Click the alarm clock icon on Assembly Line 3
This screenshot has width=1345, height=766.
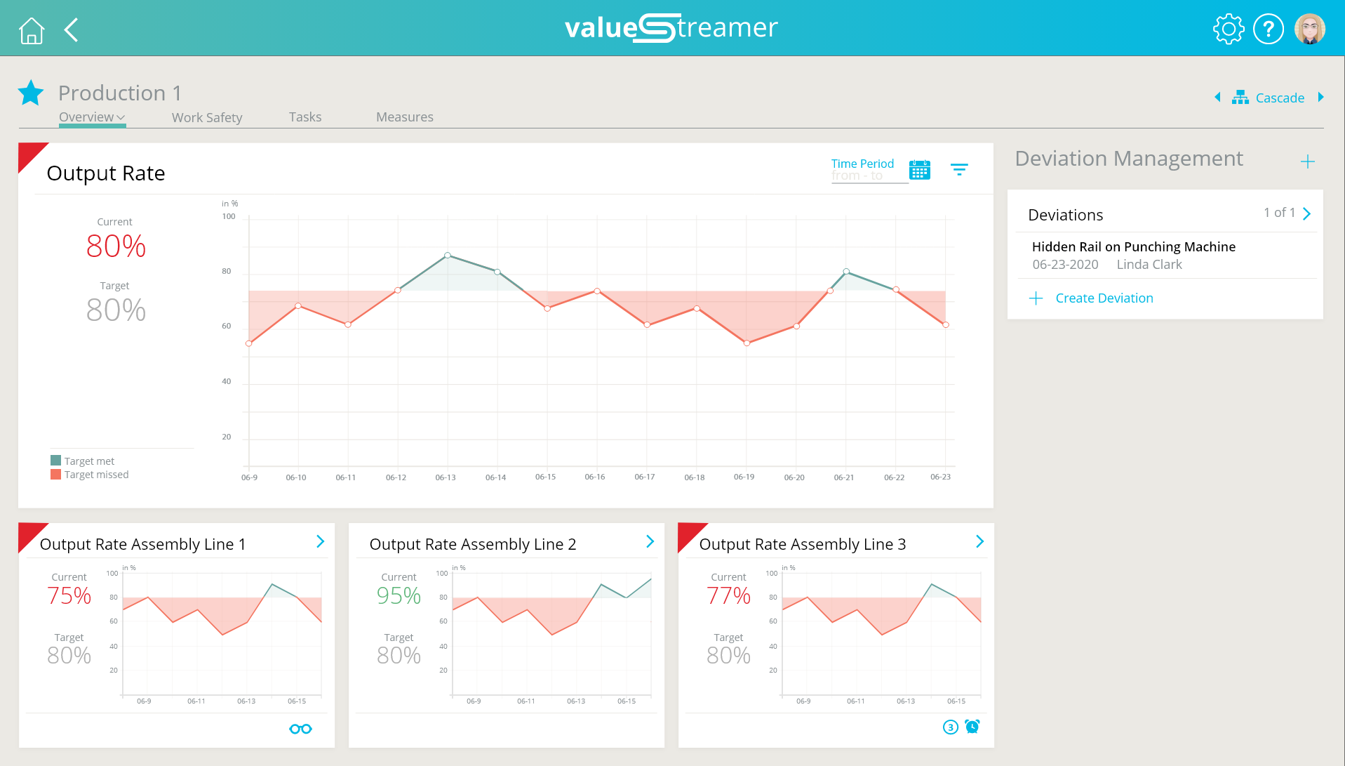point(972,727)
